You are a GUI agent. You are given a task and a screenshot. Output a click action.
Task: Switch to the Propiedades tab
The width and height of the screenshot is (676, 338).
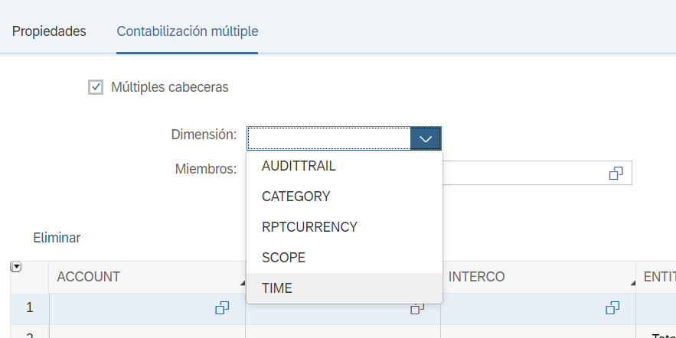[x=49, y=31]
